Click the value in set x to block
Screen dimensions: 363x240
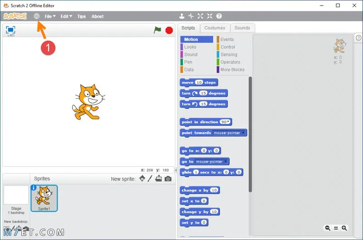pyautogui.click(x=204, y=201)
